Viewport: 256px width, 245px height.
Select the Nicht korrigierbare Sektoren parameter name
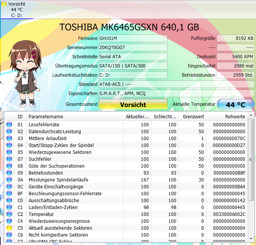click(58, 235)
